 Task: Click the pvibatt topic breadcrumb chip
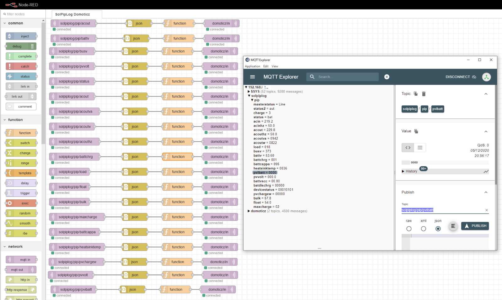(x=438, y=109)
